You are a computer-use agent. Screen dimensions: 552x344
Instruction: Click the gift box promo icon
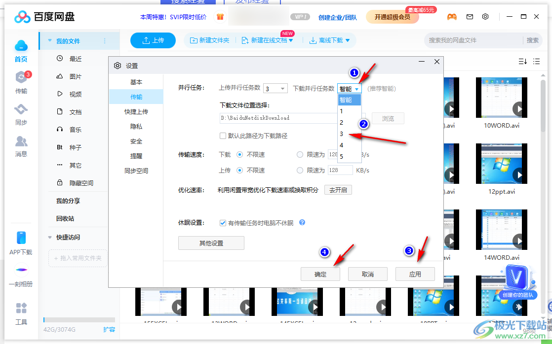(x=220, y=17)
